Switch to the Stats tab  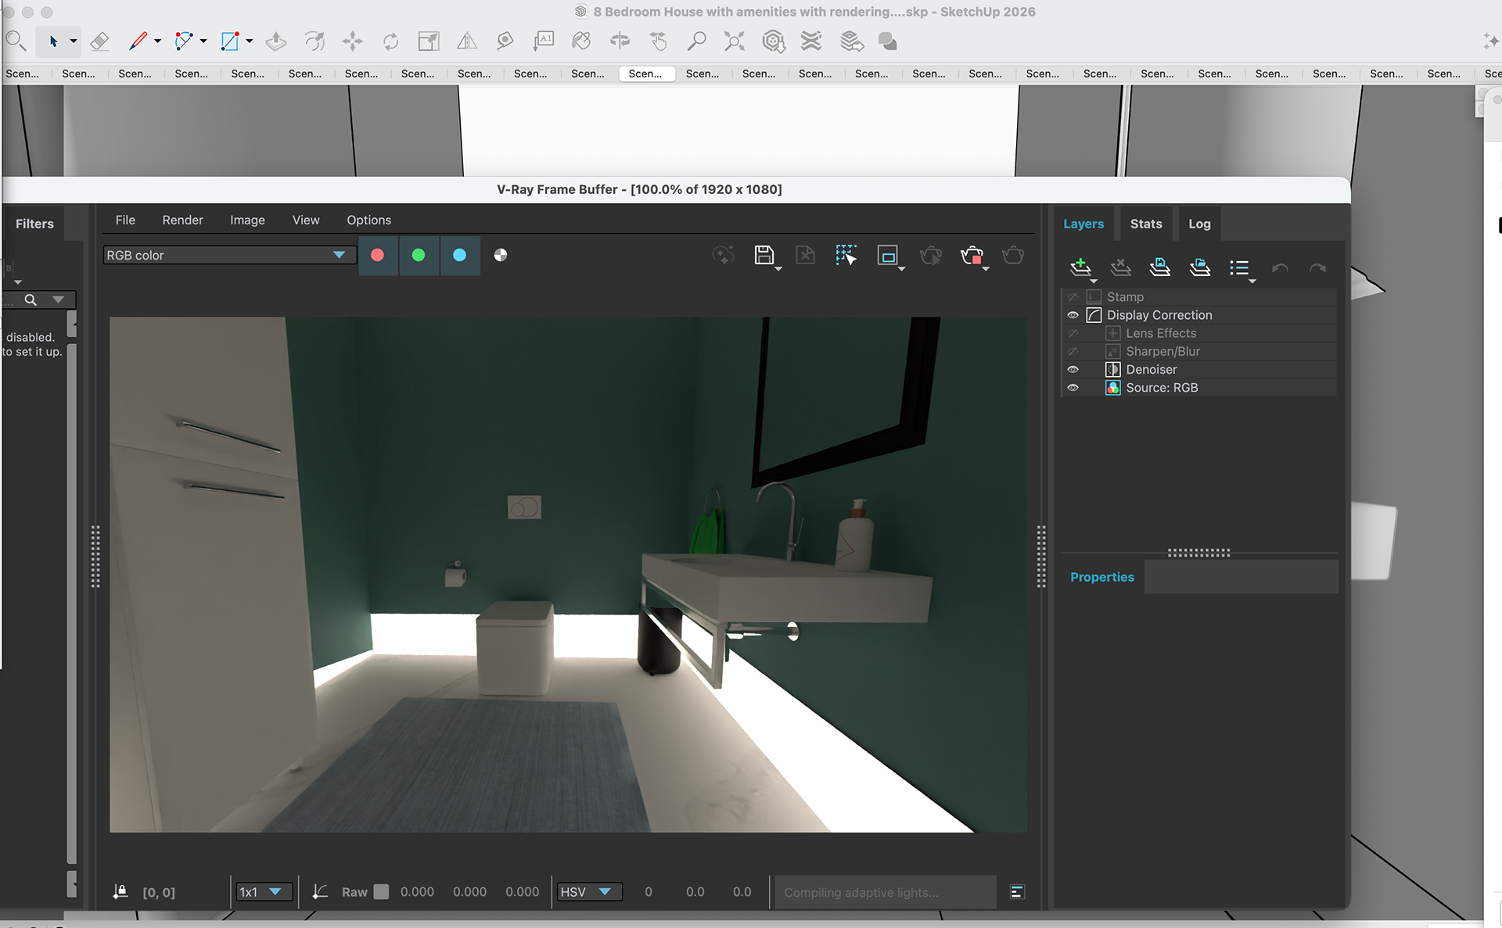(x=1145, y=224)
